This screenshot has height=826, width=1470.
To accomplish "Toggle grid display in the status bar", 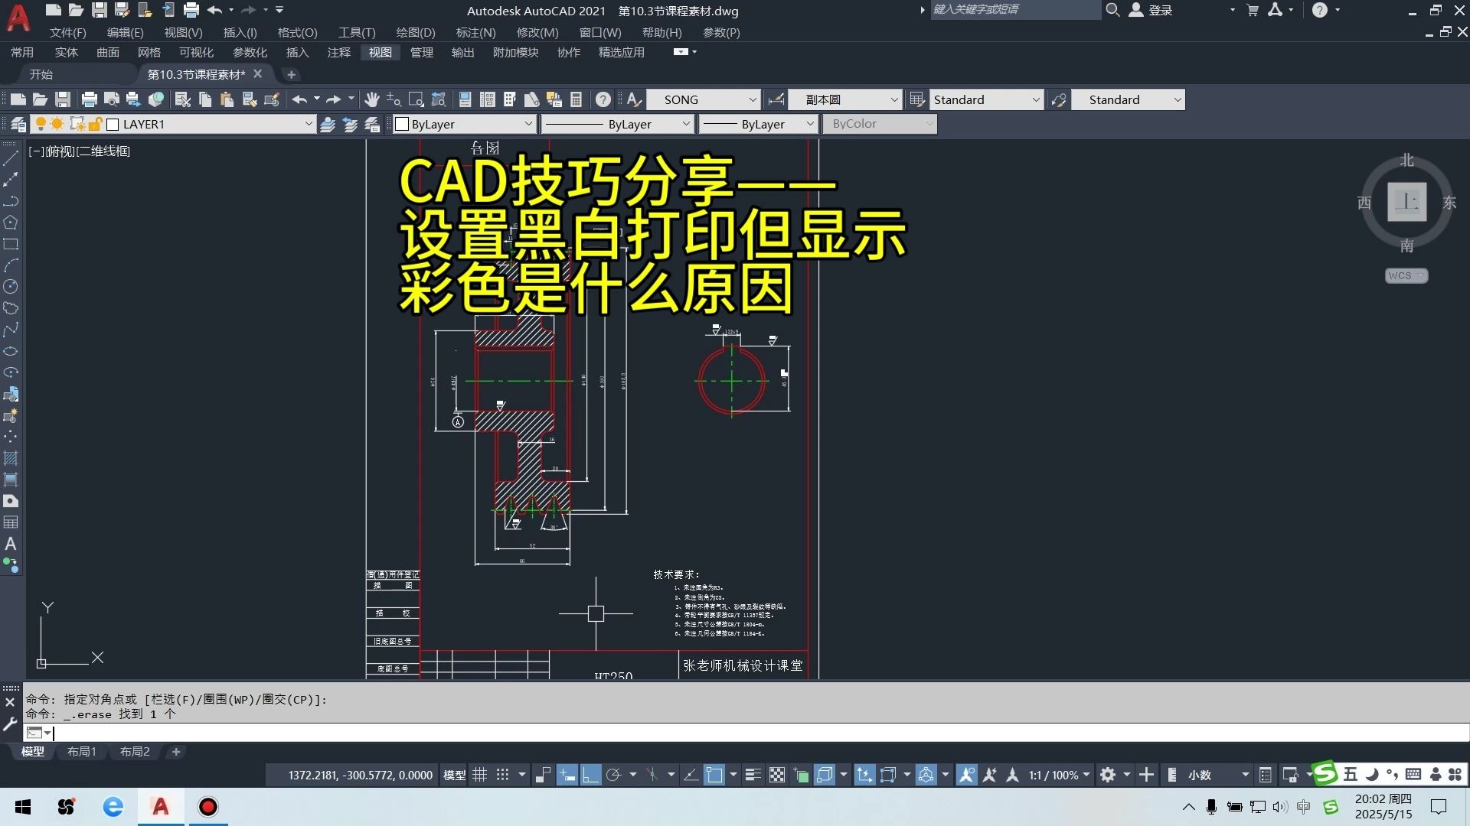I will click(480, 775).
